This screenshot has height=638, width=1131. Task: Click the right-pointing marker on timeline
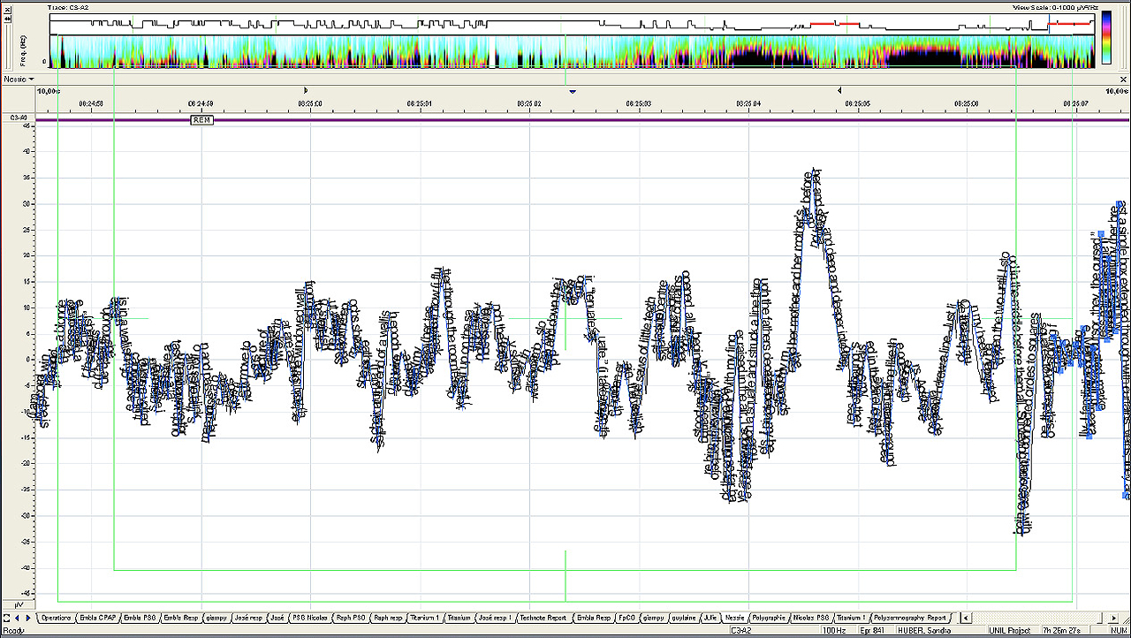point(306,90)
